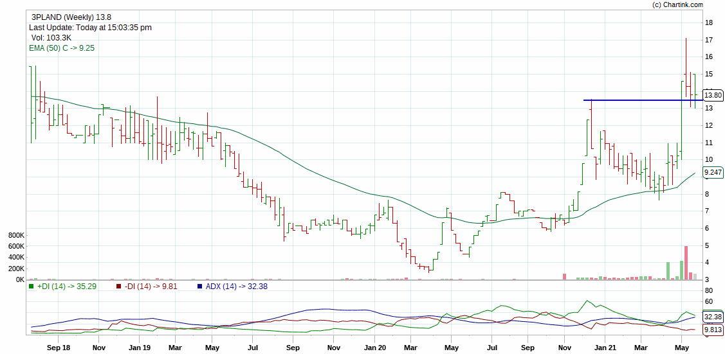The height and width of the screenshot is (354, 725).
Task: Click the 16 price axis label
Action: (709, 57)
